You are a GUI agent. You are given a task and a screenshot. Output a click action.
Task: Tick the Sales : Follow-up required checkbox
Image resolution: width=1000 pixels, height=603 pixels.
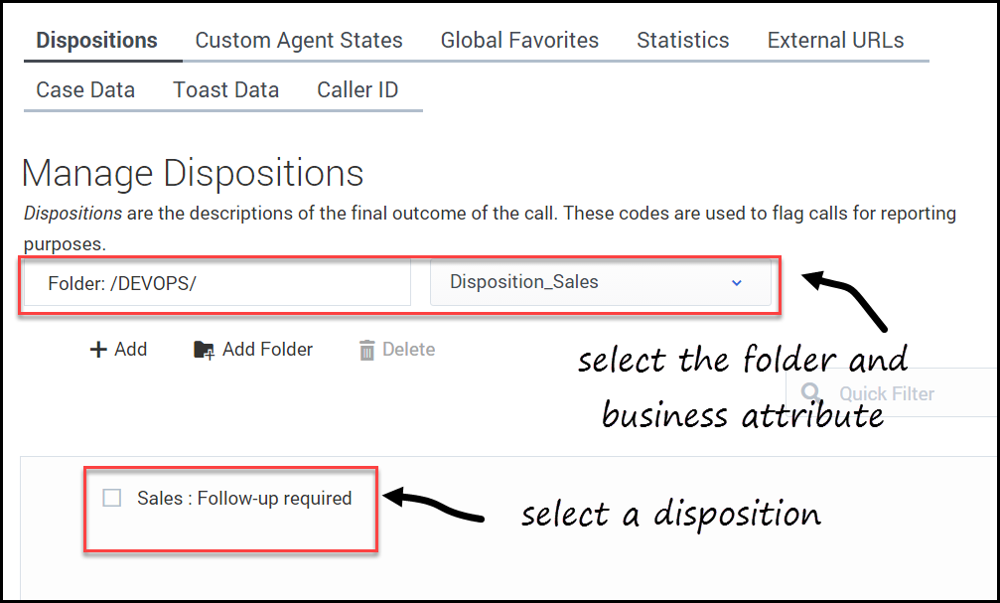(112, 498)
